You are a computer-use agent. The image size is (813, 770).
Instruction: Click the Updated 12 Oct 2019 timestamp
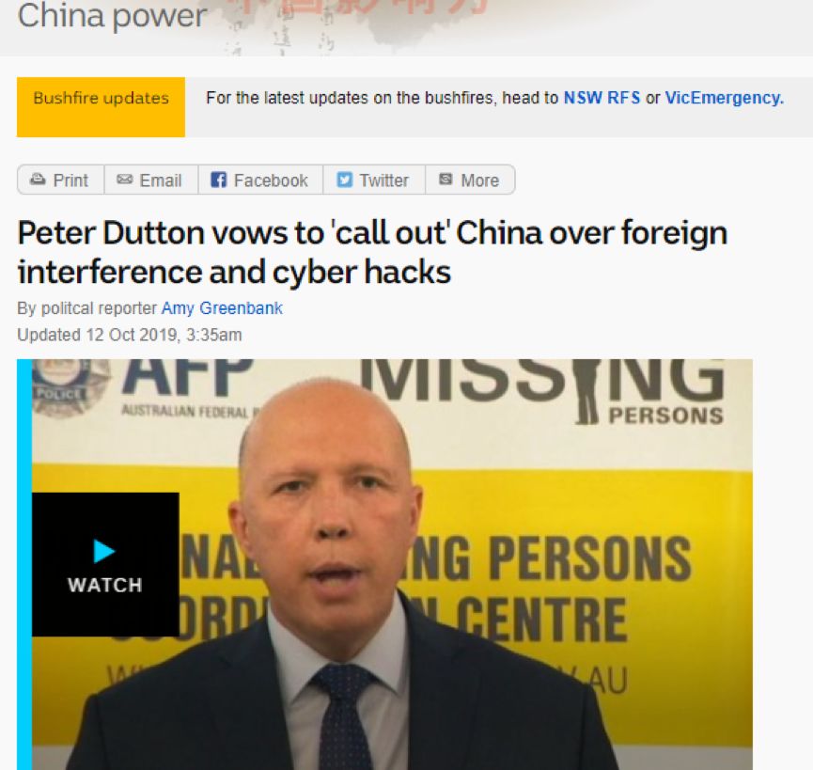(x=130, y=335)
